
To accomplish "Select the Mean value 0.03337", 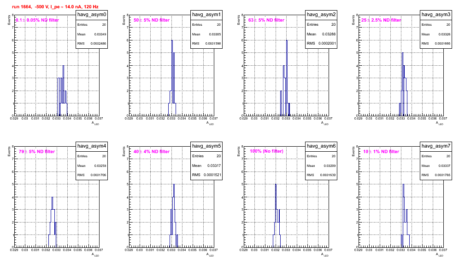I will (x=444, y=166).
